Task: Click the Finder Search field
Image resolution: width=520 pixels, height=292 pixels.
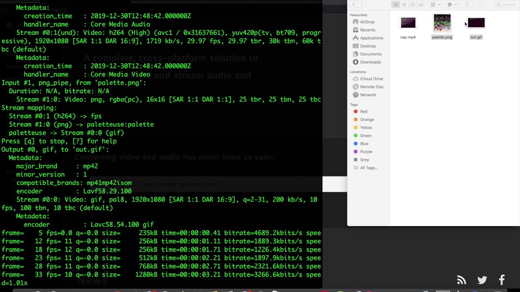Action: [506, 4]
